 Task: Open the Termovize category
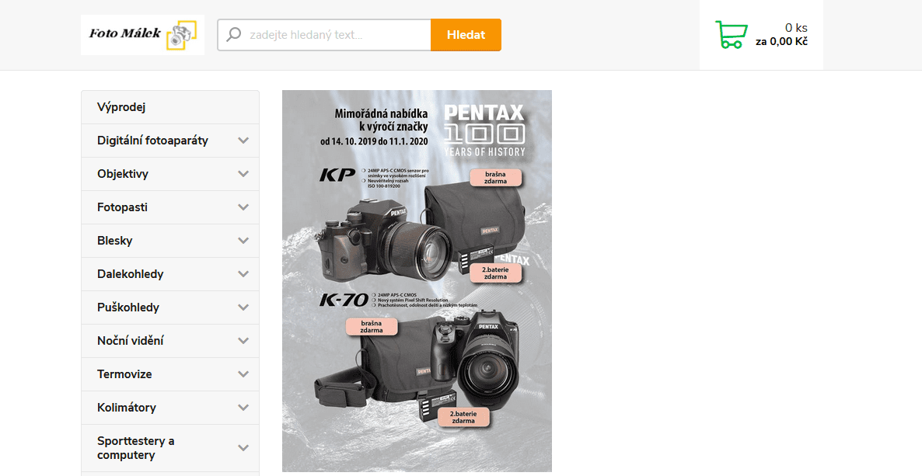click(x=124, y=374)
